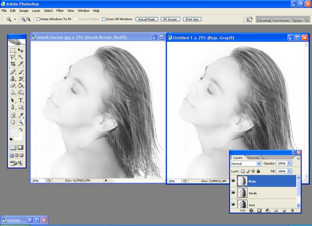Select the Eraser tool
The image size is (312, 226).
pos(13,85)
